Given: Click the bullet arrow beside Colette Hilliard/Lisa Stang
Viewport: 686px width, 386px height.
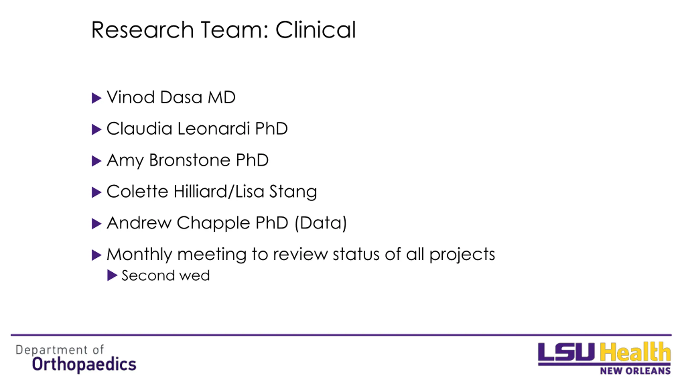Looking at the screenshot, I should (x=96, y=192).
